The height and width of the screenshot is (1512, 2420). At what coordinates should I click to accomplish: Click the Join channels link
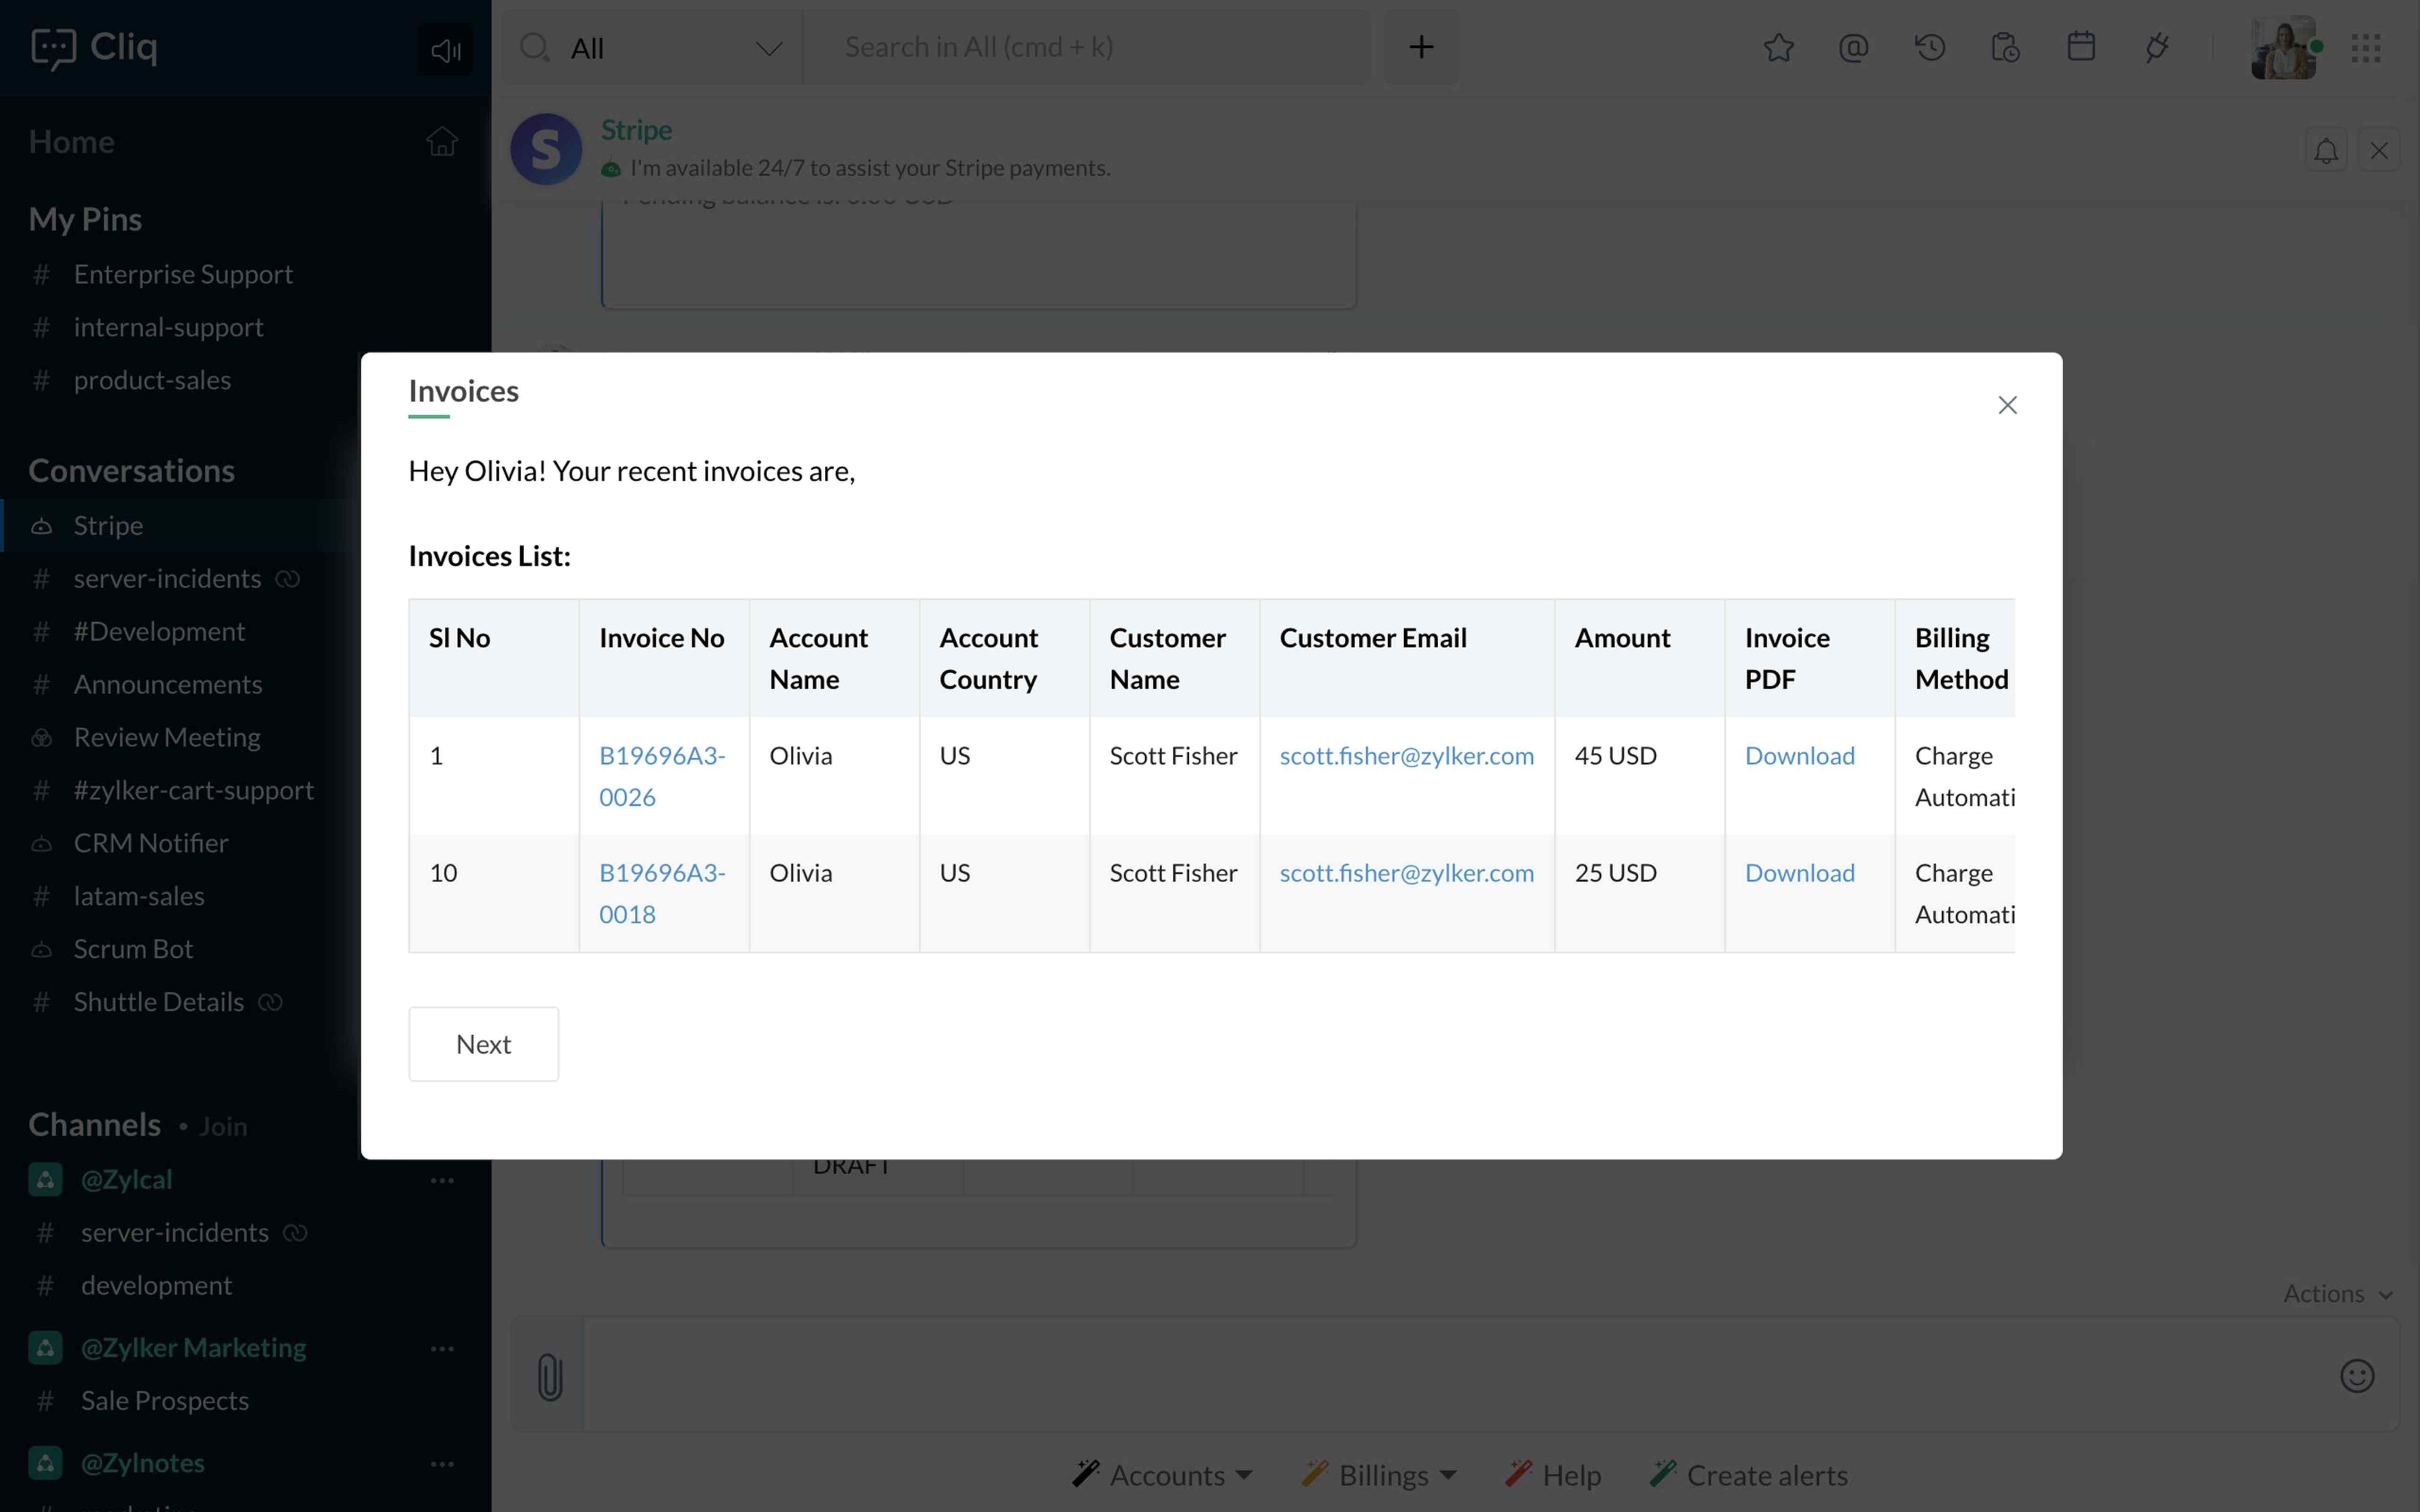[222, 1126]
